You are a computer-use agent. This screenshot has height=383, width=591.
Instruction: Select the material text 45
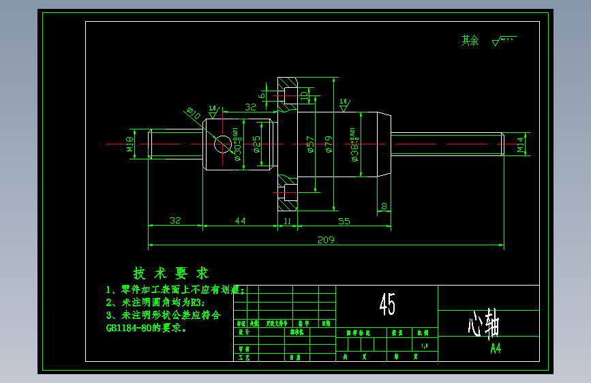click(x=387, y=305)
